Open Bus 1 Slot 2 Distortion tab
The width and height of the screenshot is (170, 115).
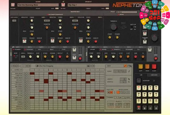pyautogui.click(x=30, y=49)
